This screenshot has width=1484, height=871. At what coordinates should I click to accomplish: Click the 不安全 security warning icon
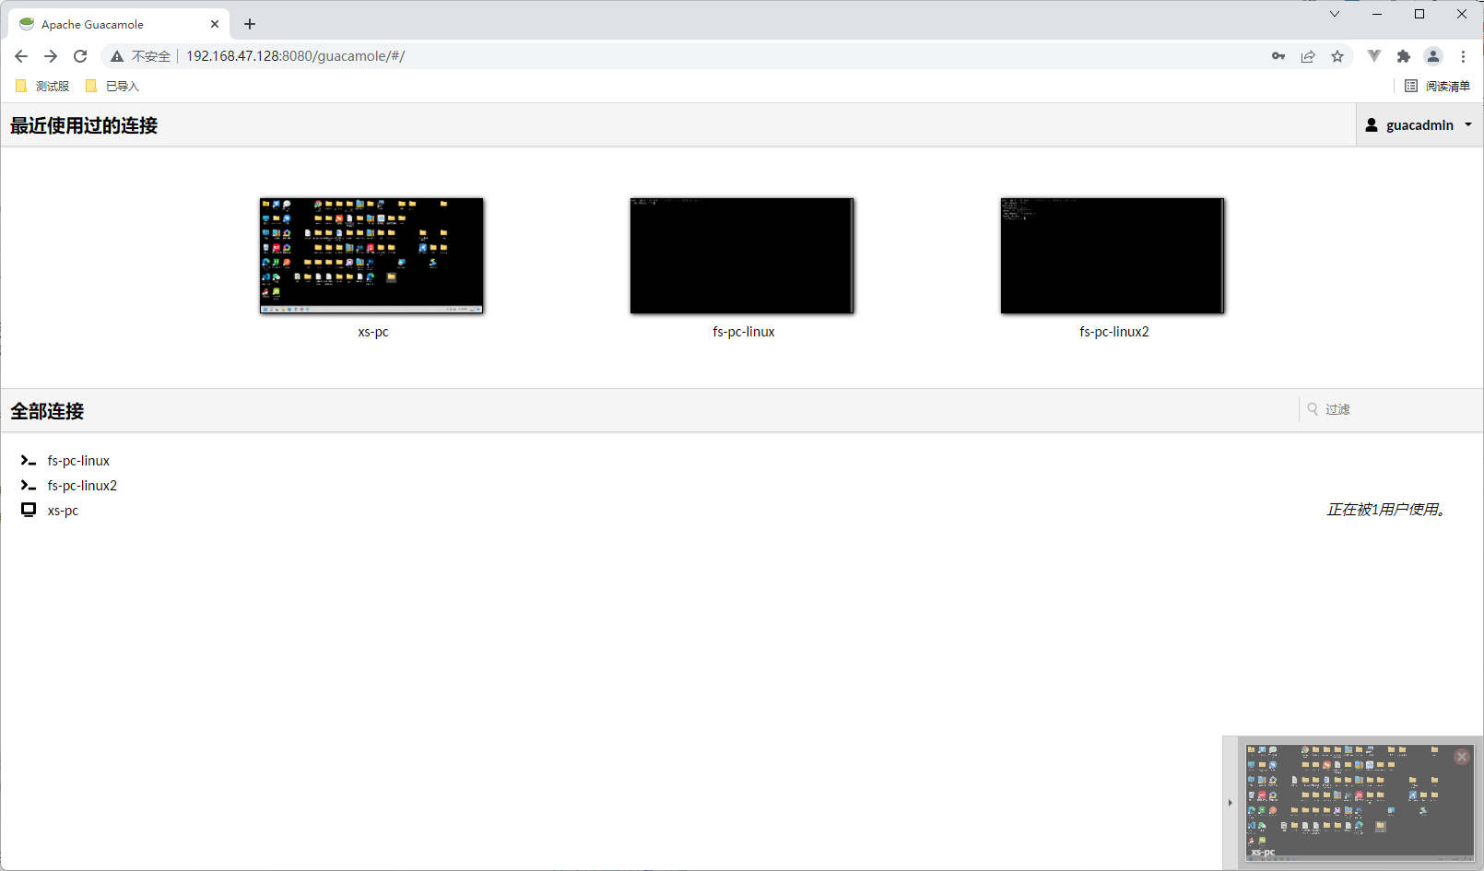point(117,56)
